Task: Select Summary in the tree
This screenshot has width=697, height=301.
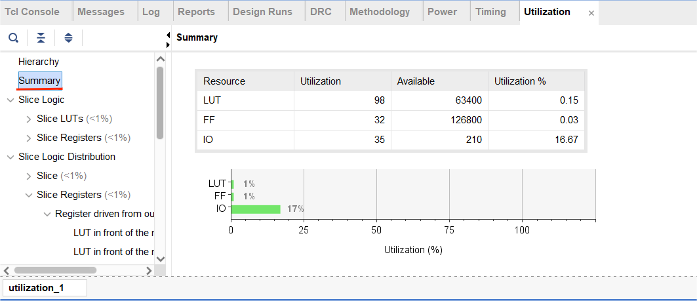Action: [40, 81]
